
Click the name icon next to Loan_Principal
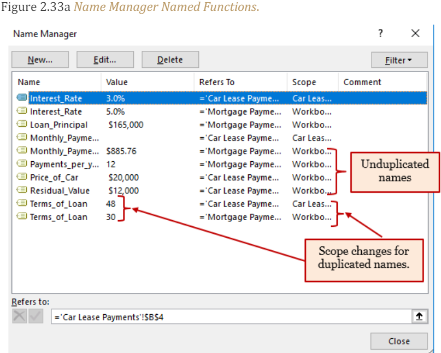click(22, 123)
